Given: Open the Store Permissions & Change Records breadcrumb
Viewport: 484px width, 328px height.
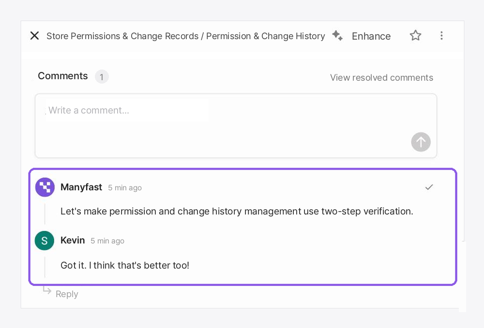Looking at the screenshot, I should pos(122,36).
